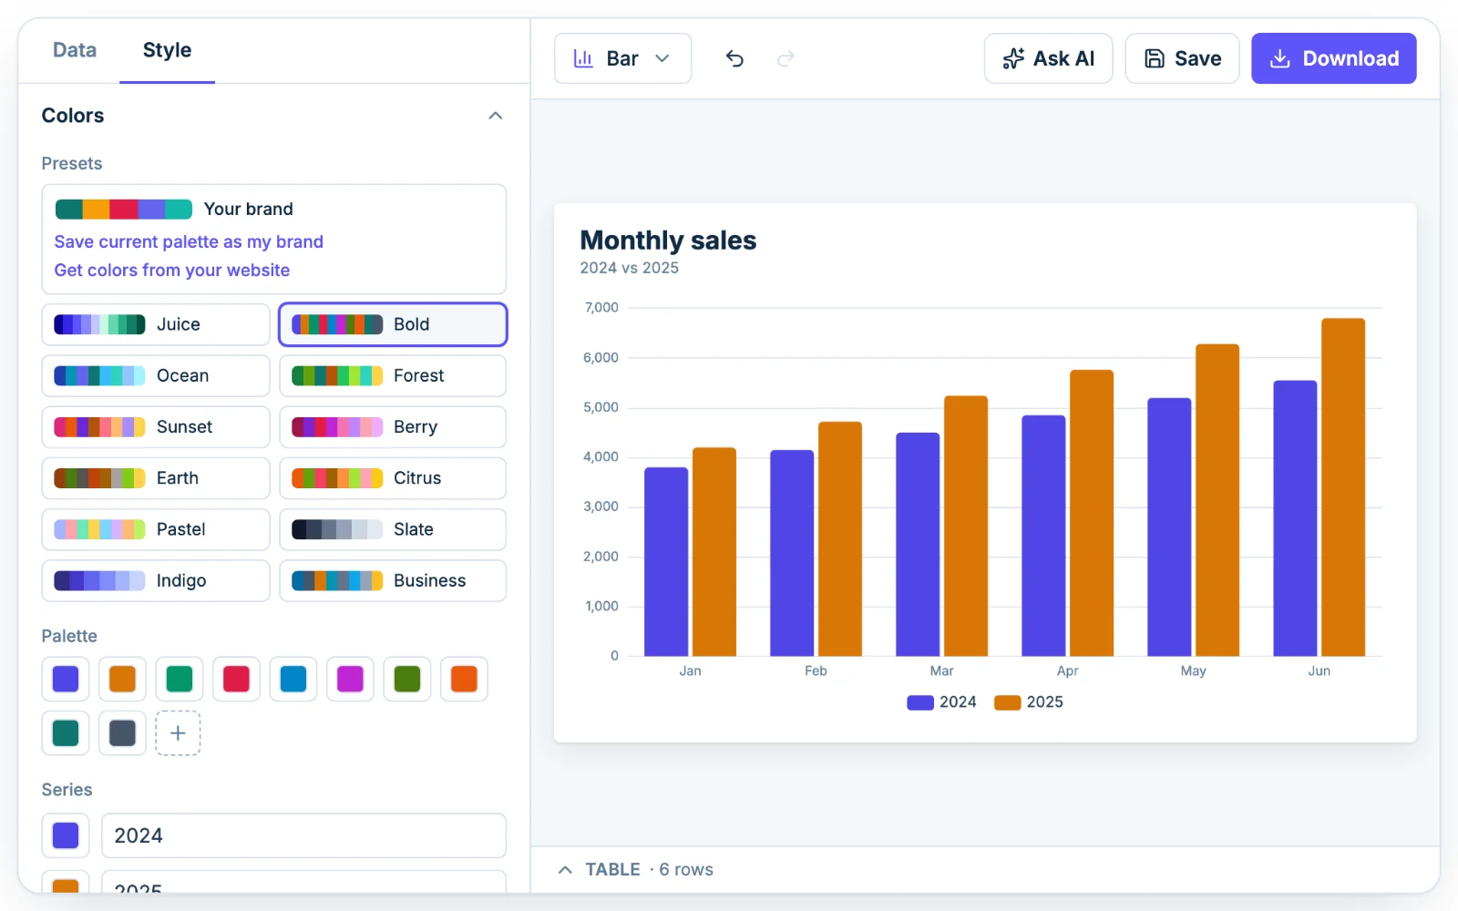Click the emerald green palette swatch
The image size is (1458, 911).
point(180,679)
